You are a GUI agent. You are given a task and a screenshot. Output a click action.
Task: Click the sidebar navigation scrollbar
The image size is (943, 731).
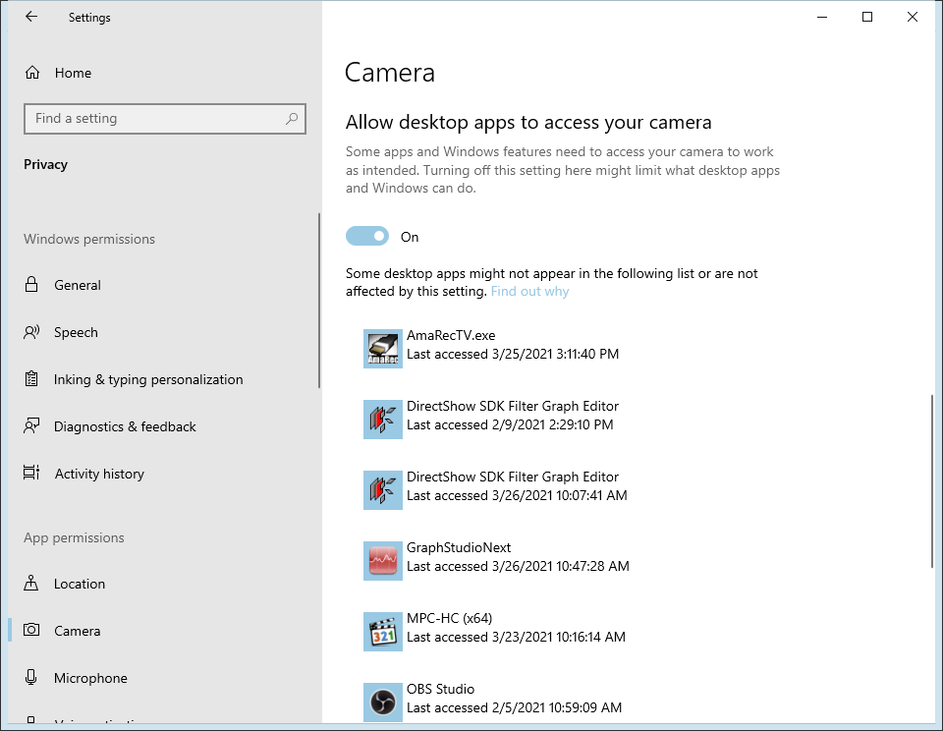[x=318, y=301]
